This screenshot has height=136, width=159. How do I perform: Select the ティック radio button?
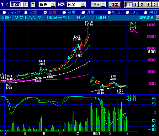[4, 12]
